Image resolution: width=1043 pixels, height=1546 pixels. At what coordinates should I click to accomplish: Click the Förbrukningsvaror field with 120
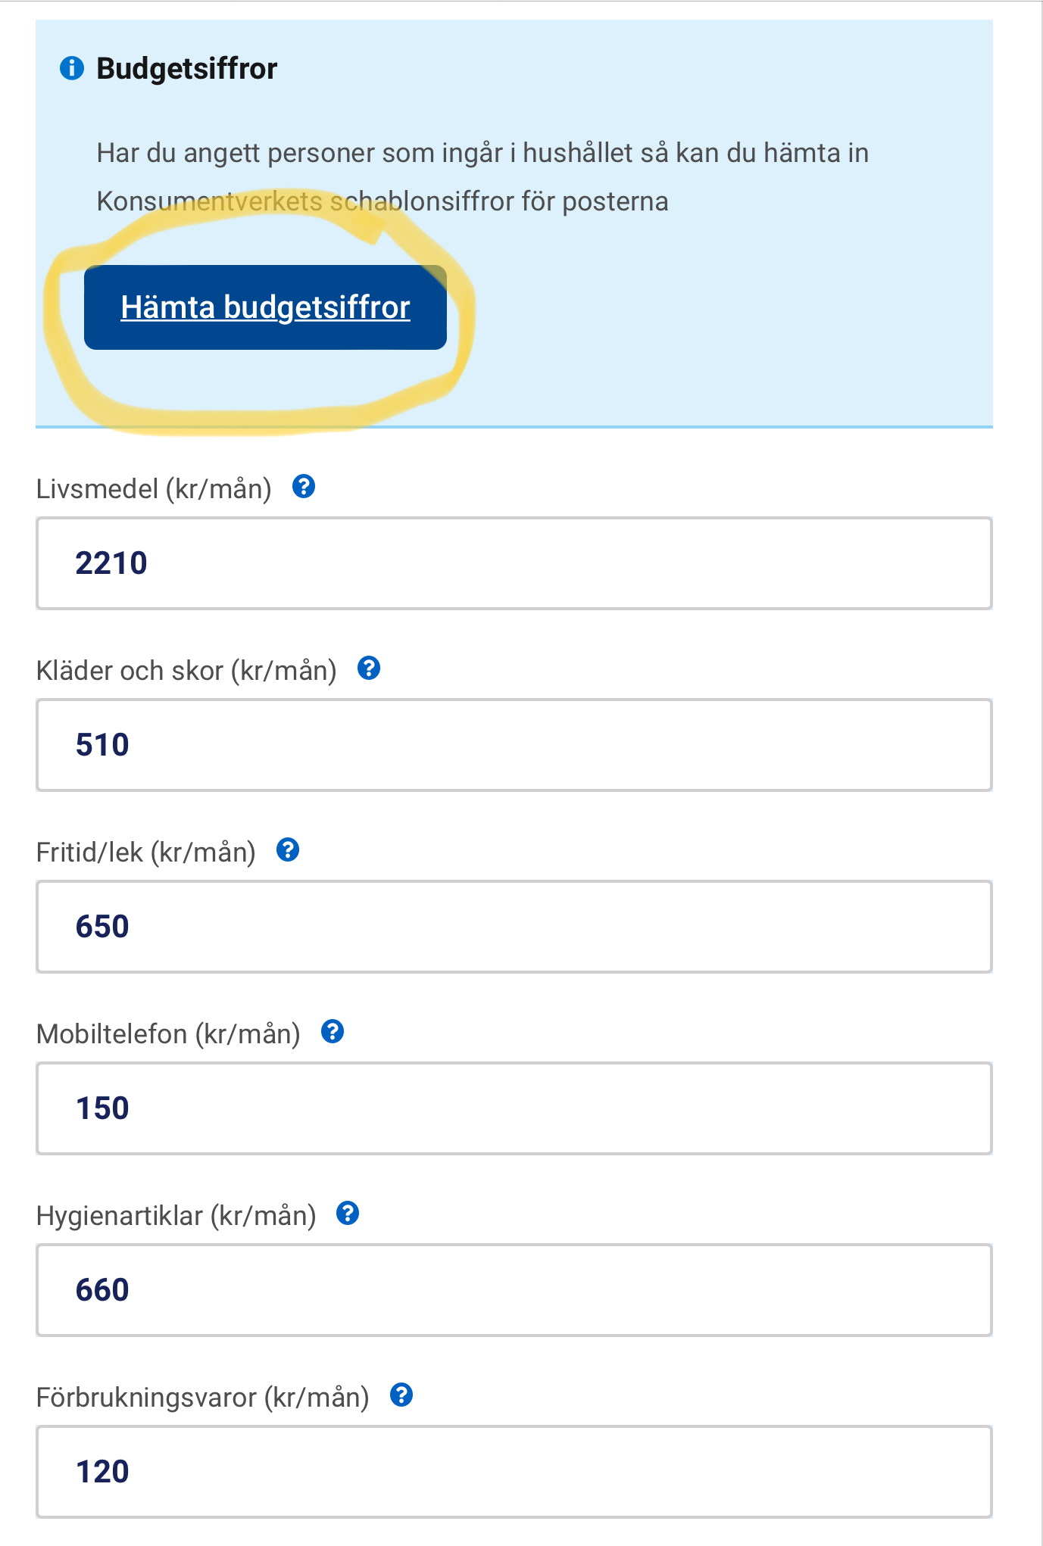(x=514, y=1472)
